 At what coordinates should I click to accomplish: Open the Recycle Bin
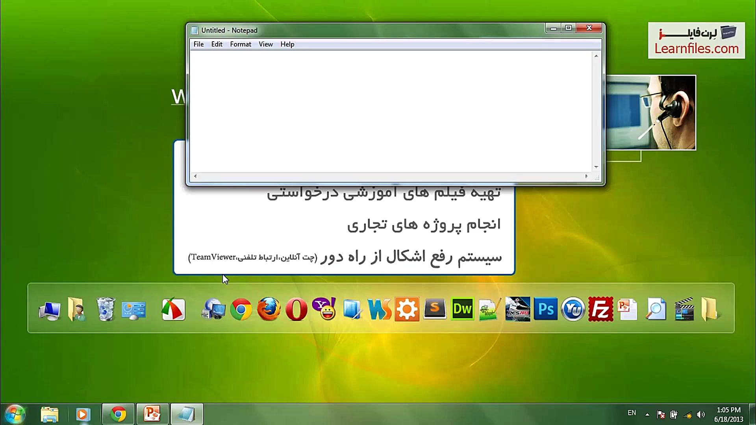coord(105,309)
